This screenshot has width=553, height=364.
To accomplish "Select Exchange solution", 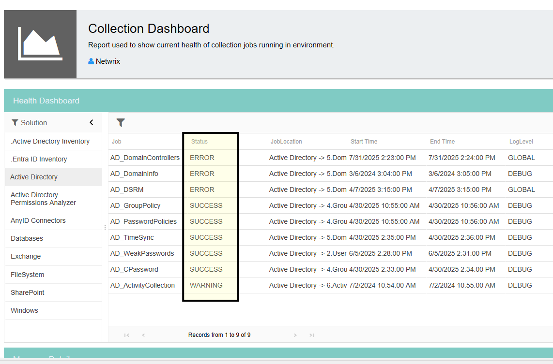I will [53, 257].
